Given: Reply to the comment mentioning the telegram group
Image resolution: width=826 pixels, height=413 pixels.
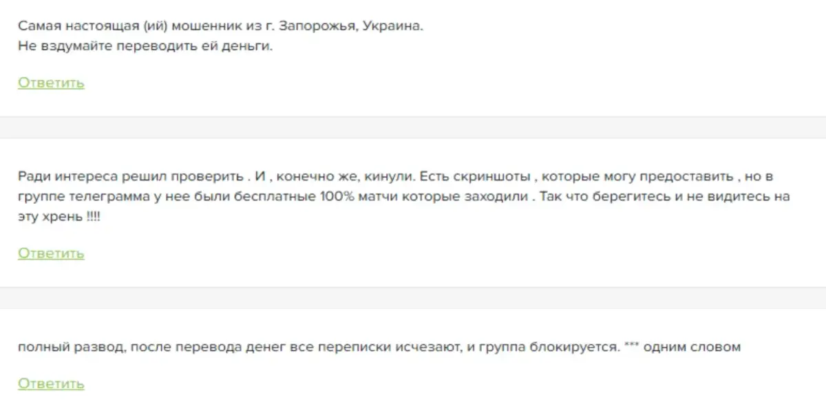Looking at the screenshot, I should tap(50, 253).
